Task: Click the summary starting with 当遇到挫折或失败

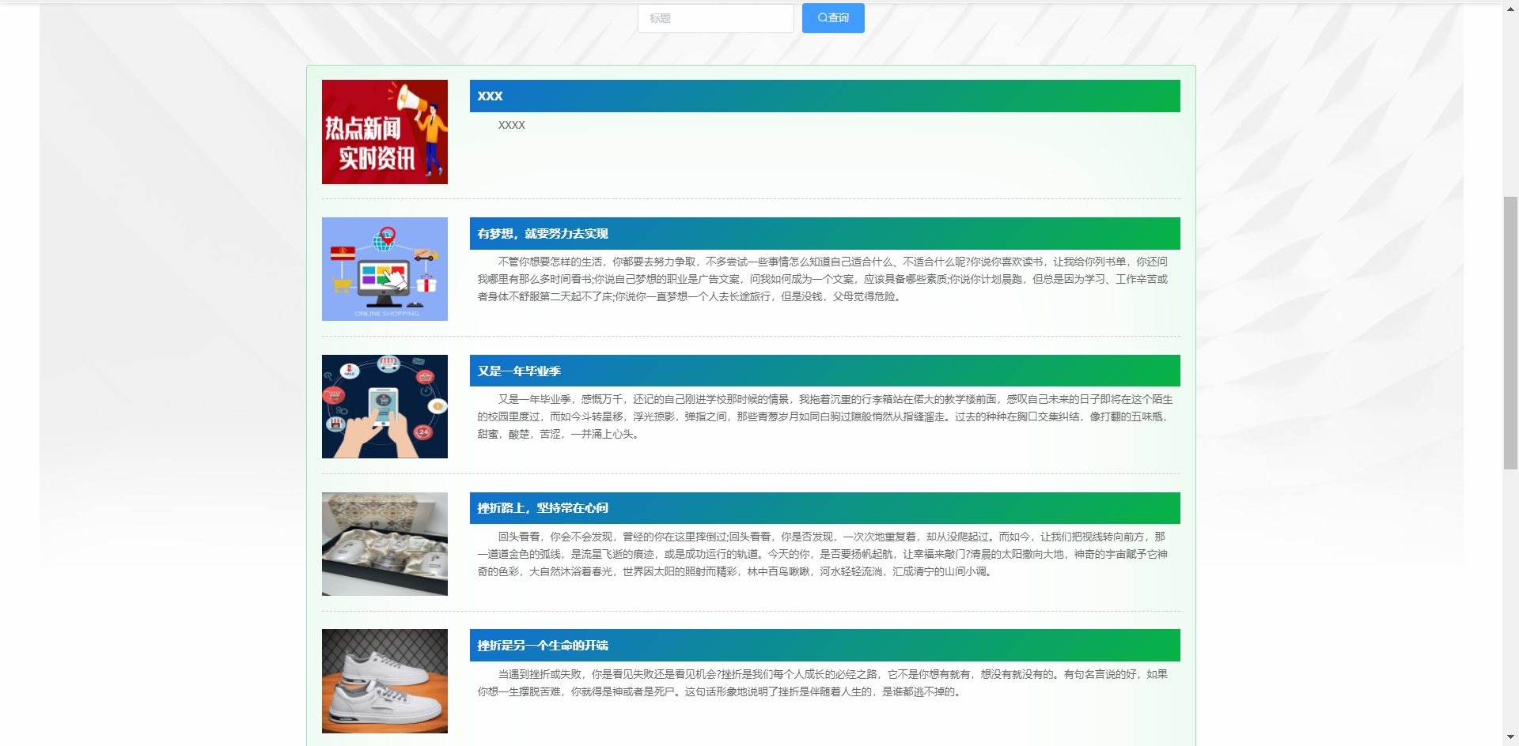Action: (x=823, y=683)
